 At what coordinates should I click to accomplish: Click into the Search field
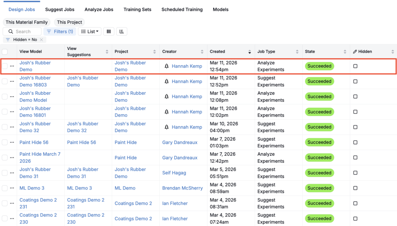point(26,31)
